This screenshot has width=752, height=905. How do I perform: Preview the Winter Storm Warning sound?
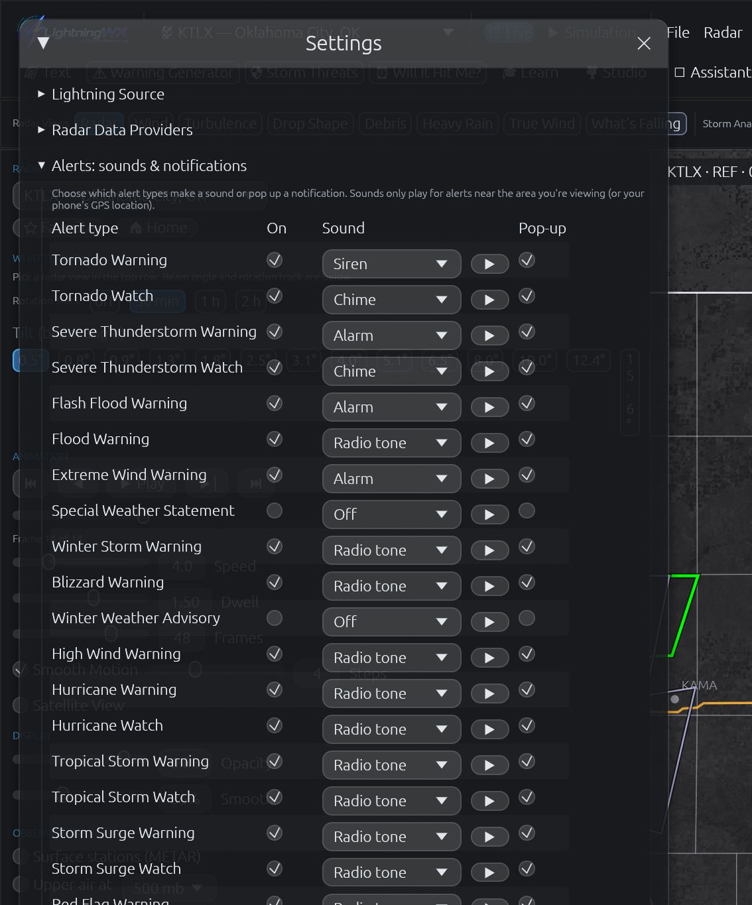[x=489, y=550]
